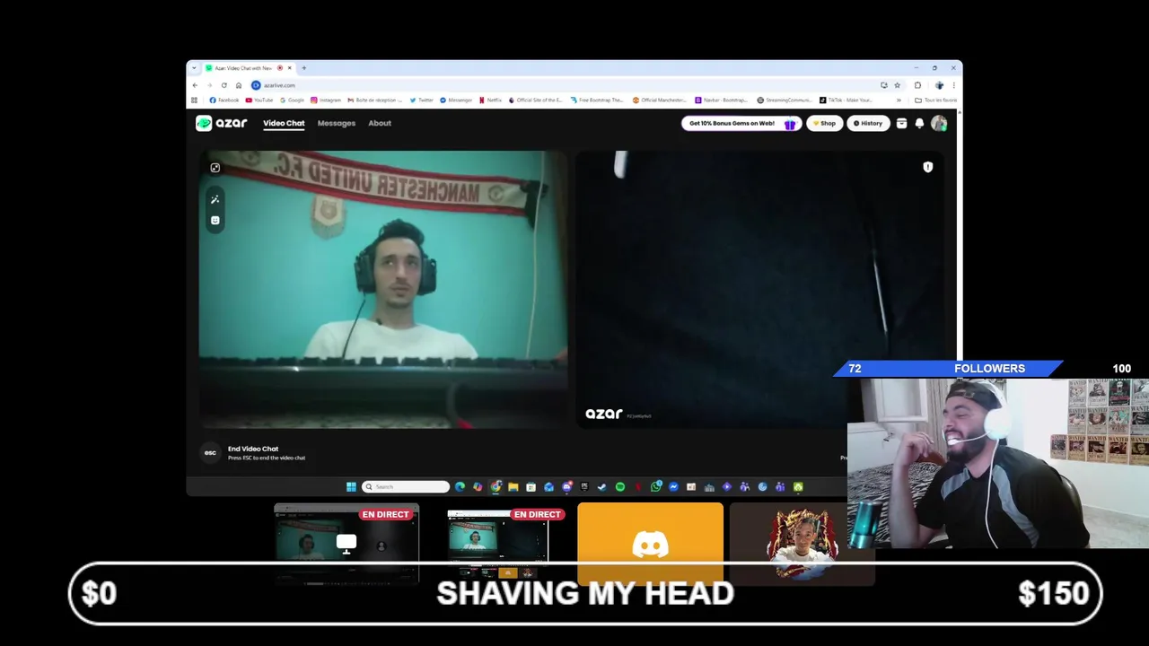
Task: Open the Azar Shop
Action: (x=824, y=124)
